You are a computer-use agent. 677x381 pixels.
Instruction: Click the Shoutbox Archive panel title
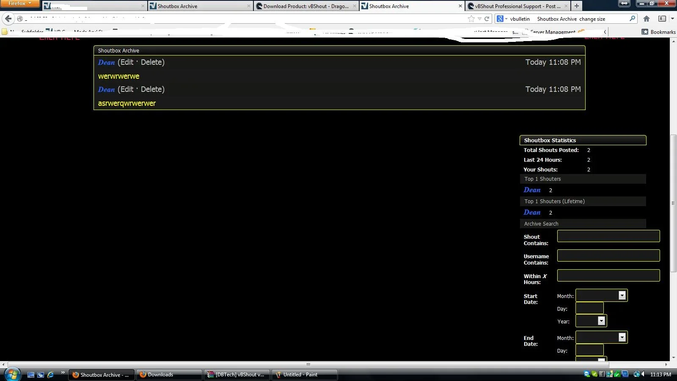pyautogui.click(x=118, y=51)
